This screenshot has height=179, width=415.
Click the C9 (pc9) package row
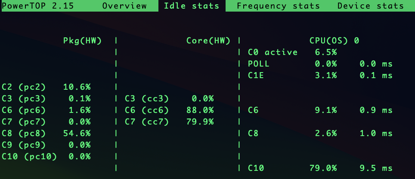coord(46,145)
